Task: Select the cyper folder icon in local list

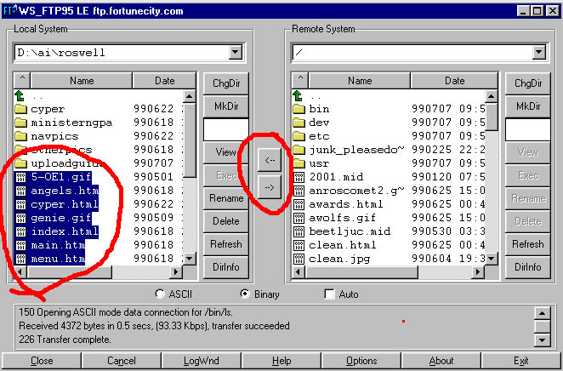Action: (21, 109)
